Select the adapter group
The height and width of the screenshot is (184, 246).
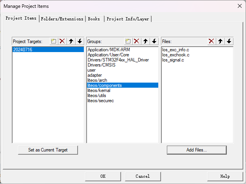pyautogui.click(x=122, y=75)
